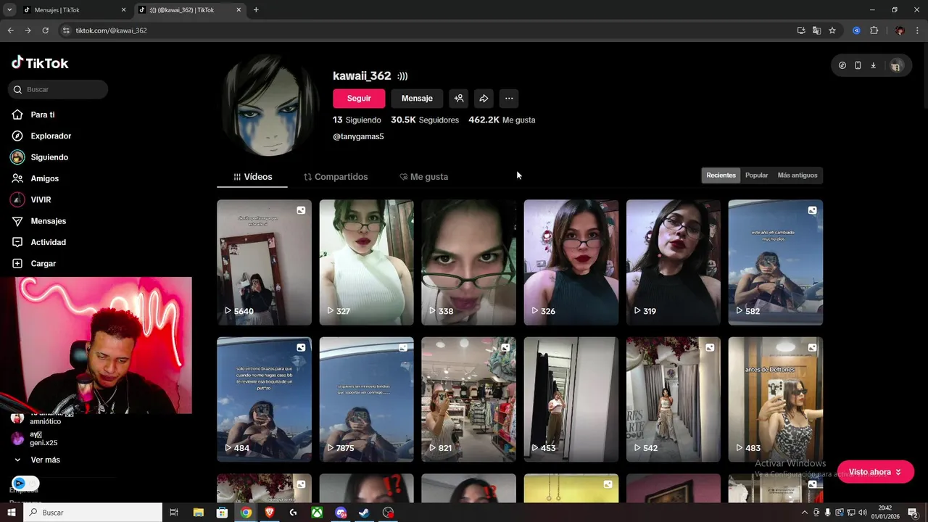This screenshot has width=928, height=522.
Task: Click the kawaii_362 profile avatar
Action: point(269,106)
